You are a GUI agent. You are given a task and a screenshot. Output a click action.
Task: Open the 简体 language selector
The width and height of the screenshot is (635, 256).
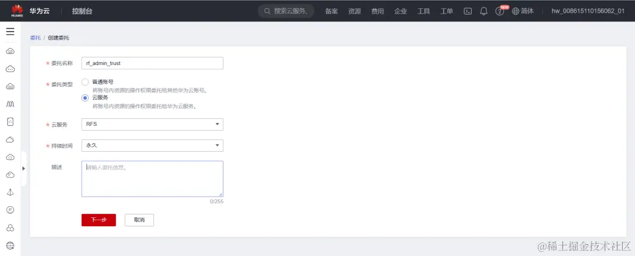pos(527,11)
